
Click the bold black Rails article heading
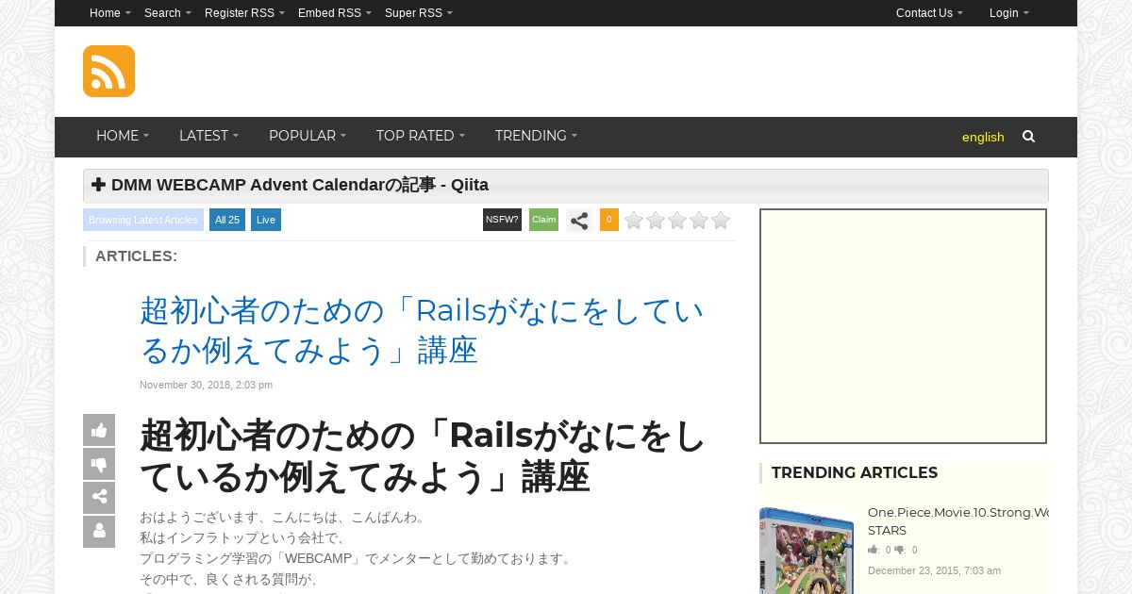423,456
